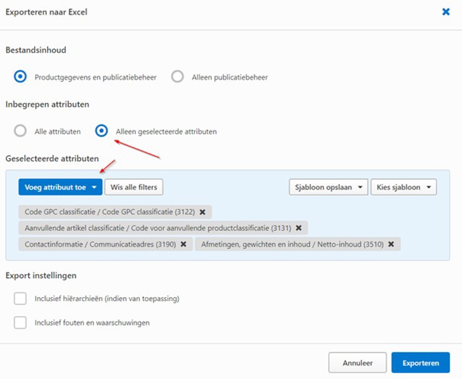The height and width of the screenshot is (379, 462).
Task: Click the Annuleer button
Action: coord(357,363)
